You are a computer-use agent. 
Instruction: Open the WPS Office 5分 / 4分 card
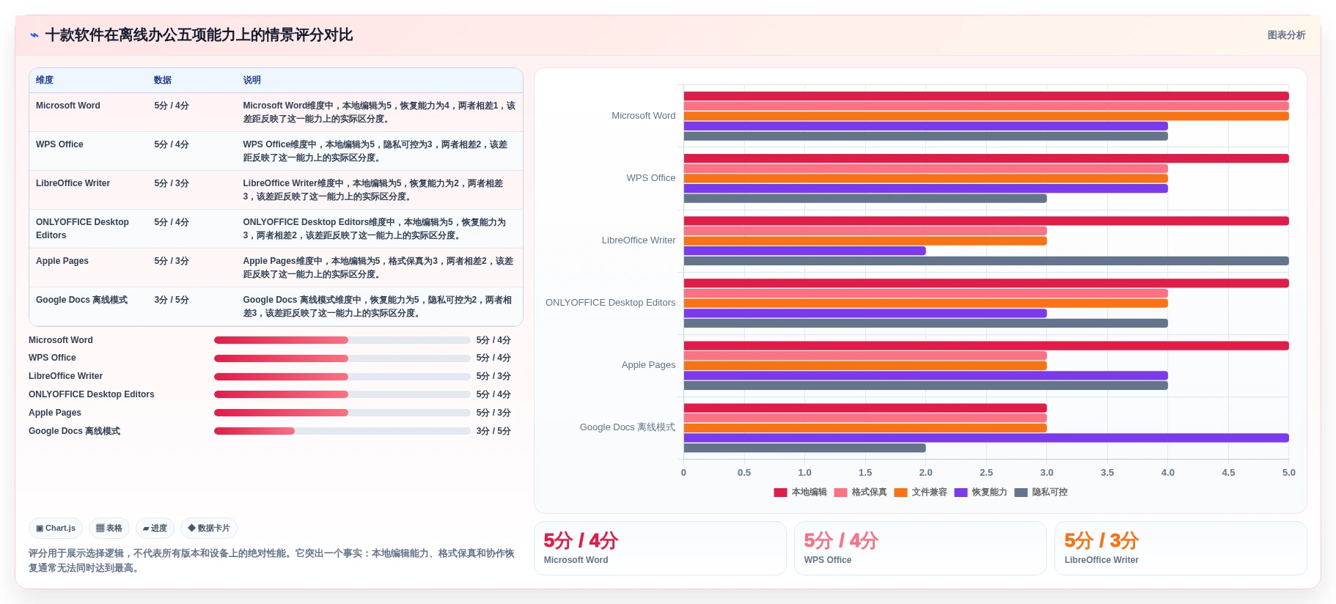[920, 548]
